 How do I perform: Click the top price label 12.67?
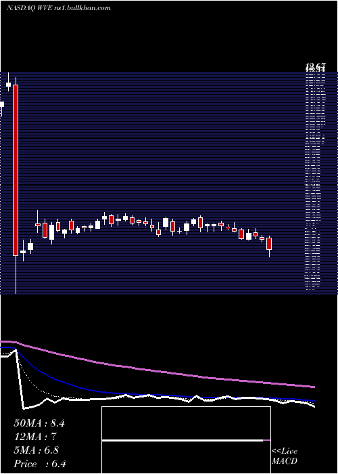[316, 67]
